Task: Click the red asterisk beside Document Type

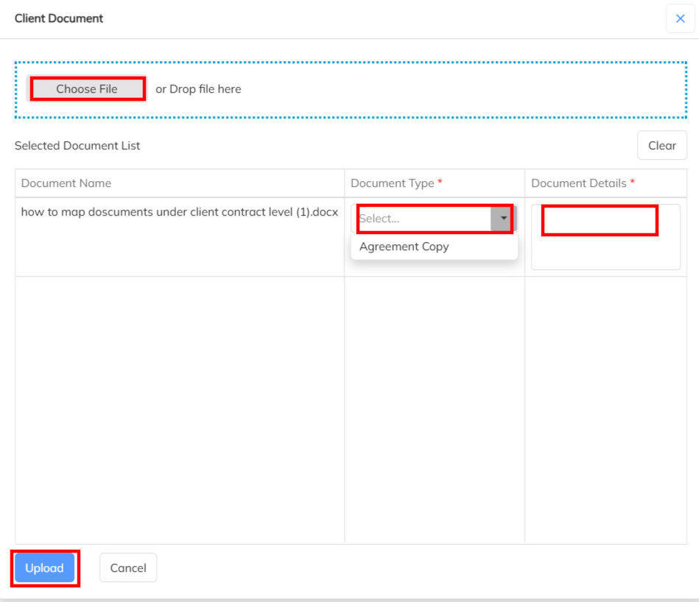Action: point(440,183)
